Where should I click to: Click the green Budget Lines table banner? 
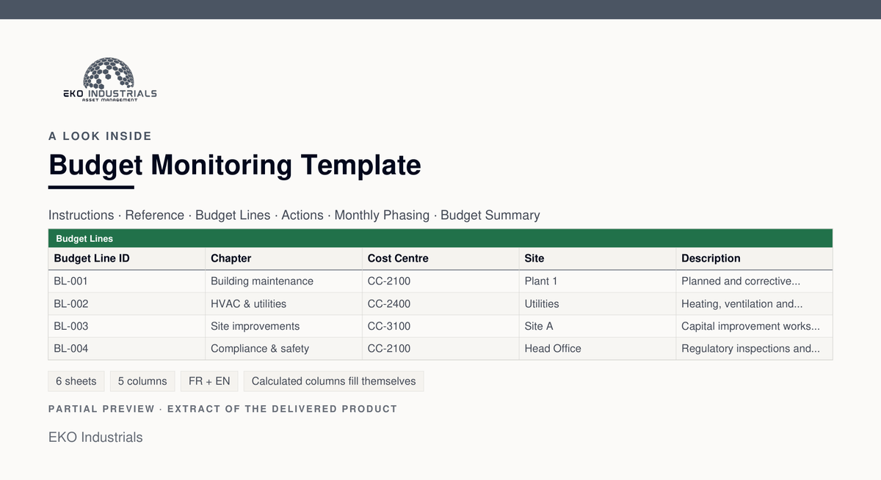[440, 238]
